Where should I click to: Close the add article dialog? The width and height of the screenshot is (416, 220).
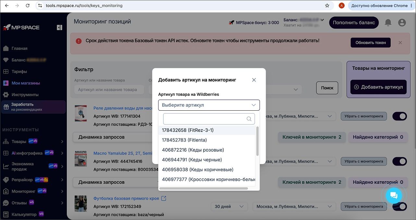(x=254, y=80)
